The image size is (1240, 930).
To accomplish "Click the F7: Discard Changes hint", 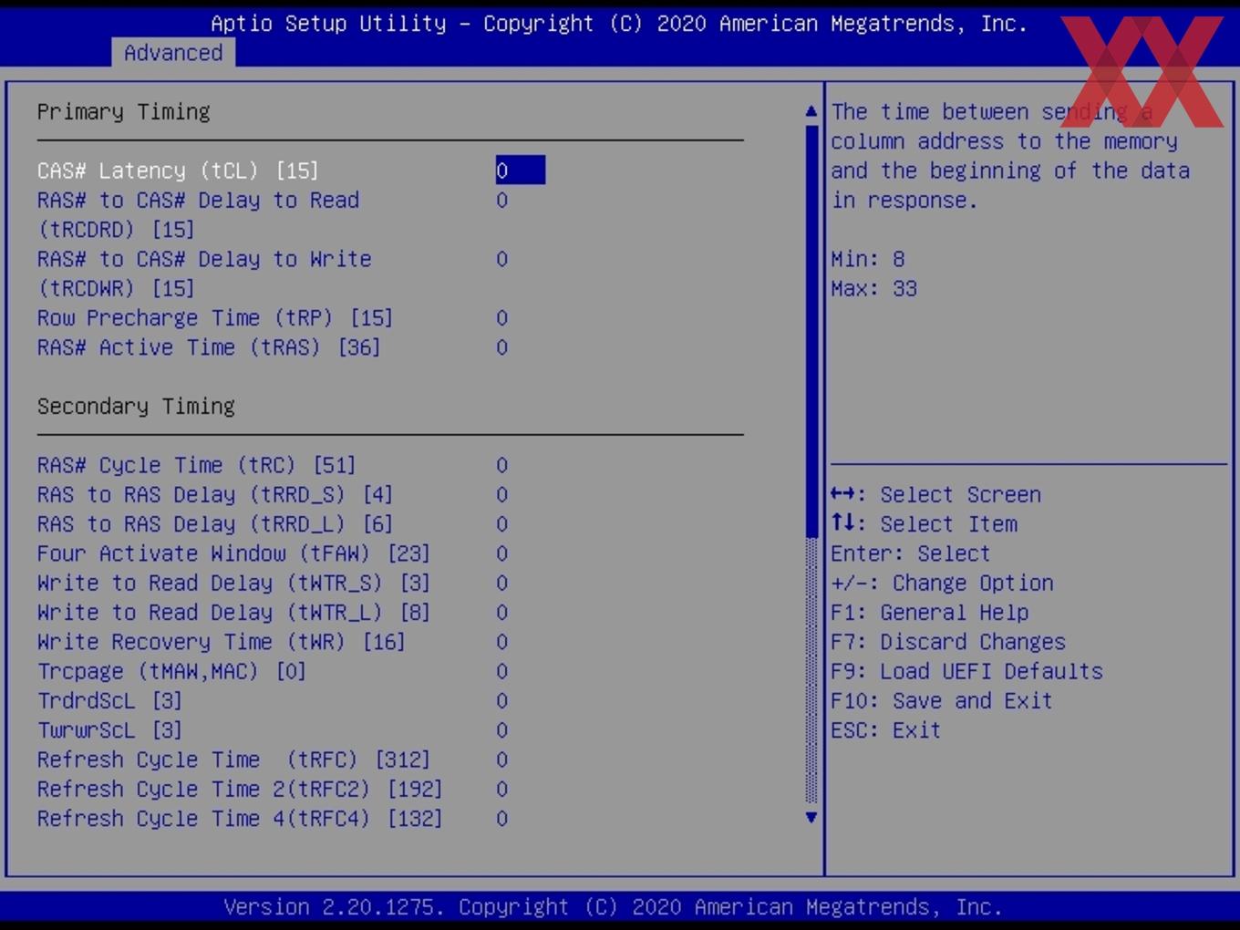I will point(947,642).
